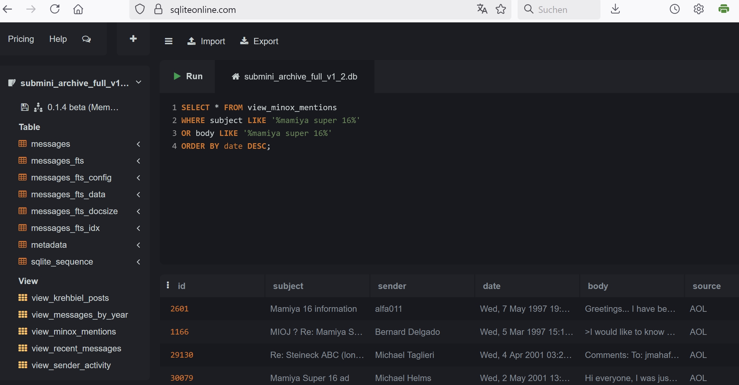Expand the sqlite_sequence table chevron
Viewport: 739px width, 385px height.
pyautogui.click(x=139, y=262)
